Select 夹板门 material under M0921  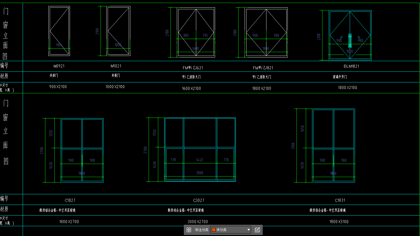click(54, 76)
